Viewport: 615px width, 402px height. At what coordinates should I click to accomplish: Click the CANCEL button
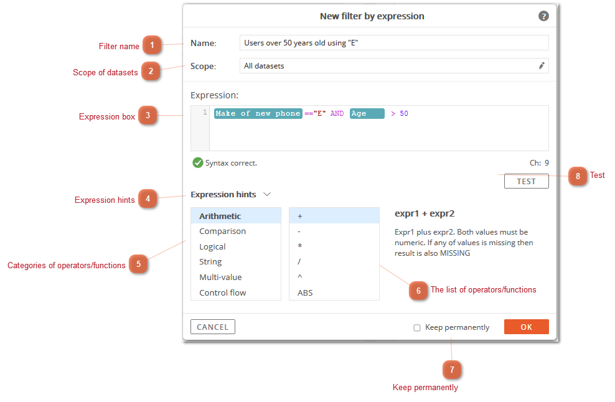pos(213,327)
